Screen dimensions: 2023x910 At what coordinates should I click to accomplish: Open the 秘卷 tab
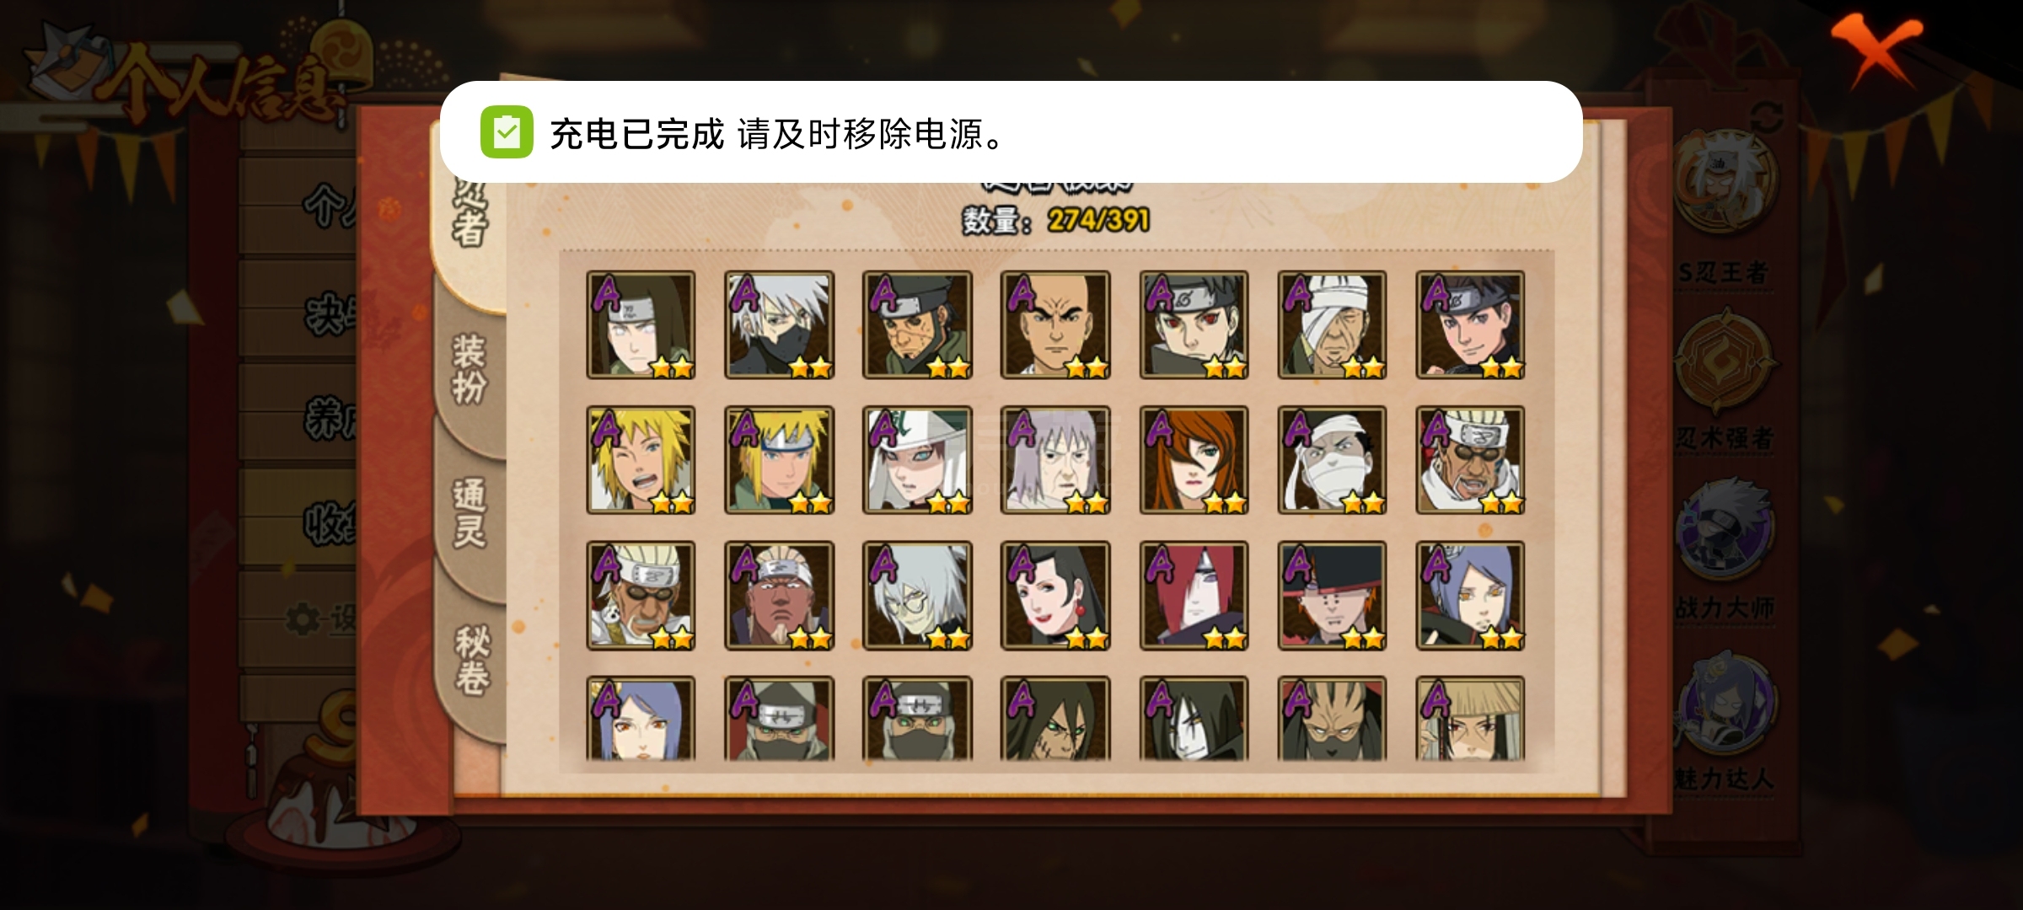[x=471, y=660]
